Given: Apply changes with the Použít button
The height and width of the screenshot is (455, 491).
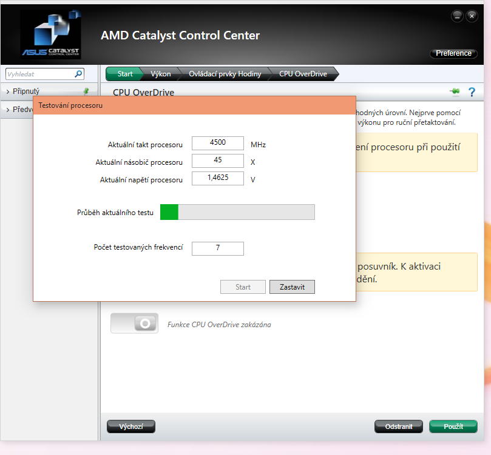Looking at the screenshot, I should (453, 427).
